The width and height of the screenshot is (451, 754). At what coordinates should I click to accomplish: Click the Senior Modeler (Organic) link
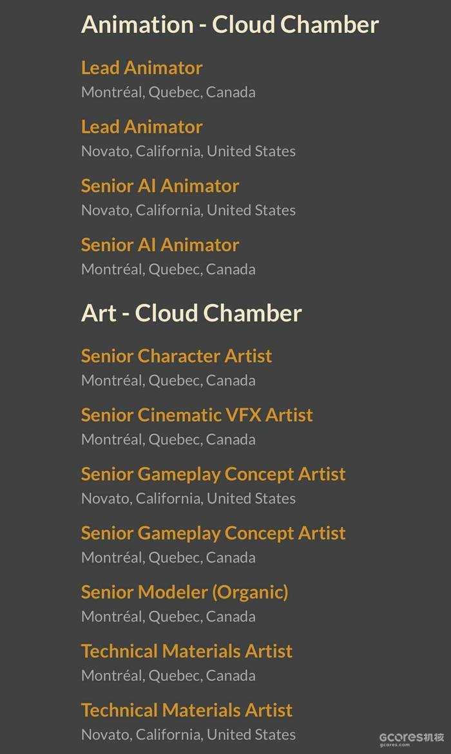pos(184,592)
